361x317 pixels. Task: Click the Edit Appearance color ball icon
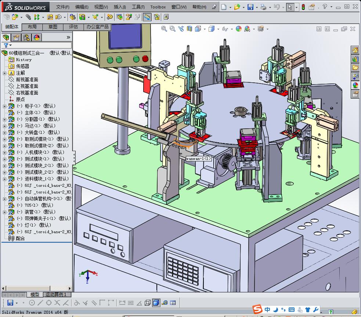pyautogui.click(x=239, y=29)
